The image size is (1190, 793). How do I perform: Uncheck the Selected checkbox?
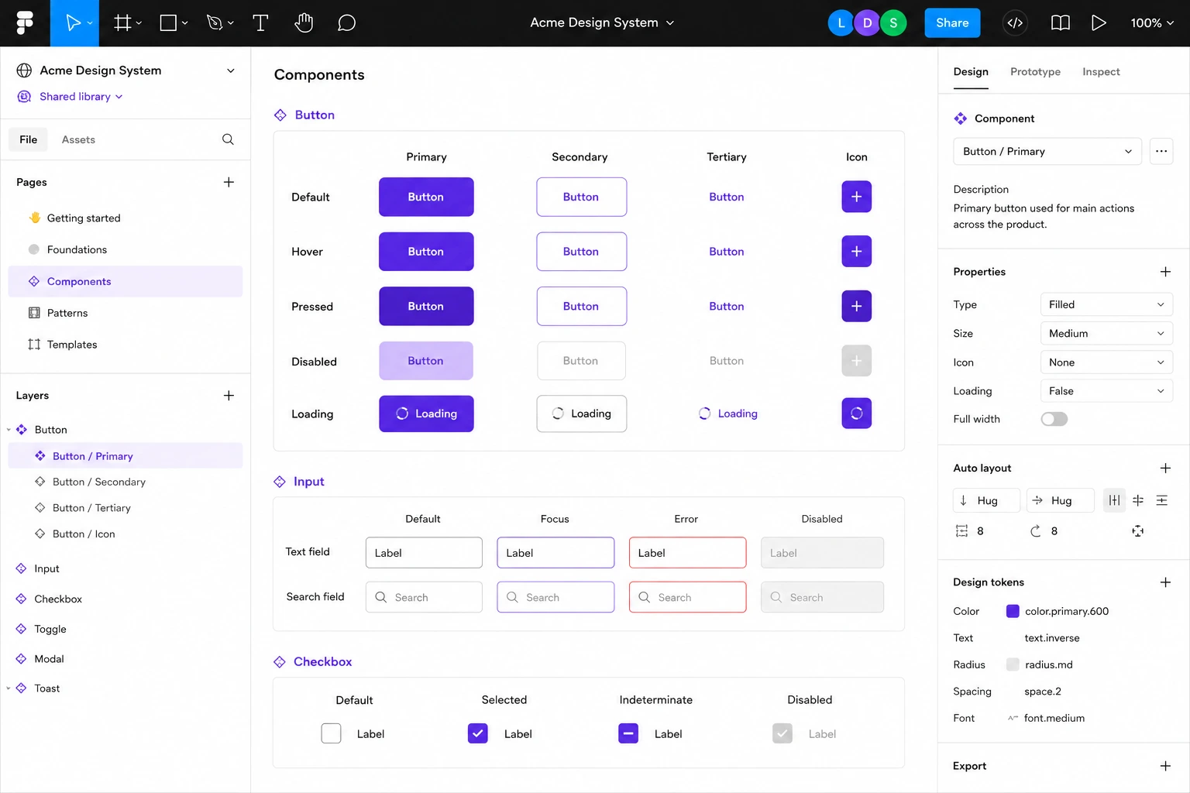(478, 733)
